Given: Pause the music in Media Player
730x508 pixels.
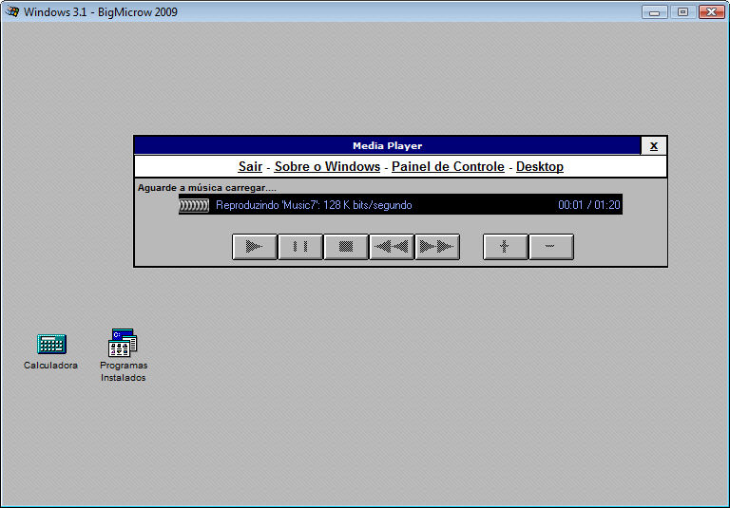Looking at the screenshot, I should (x=300, y=247).
